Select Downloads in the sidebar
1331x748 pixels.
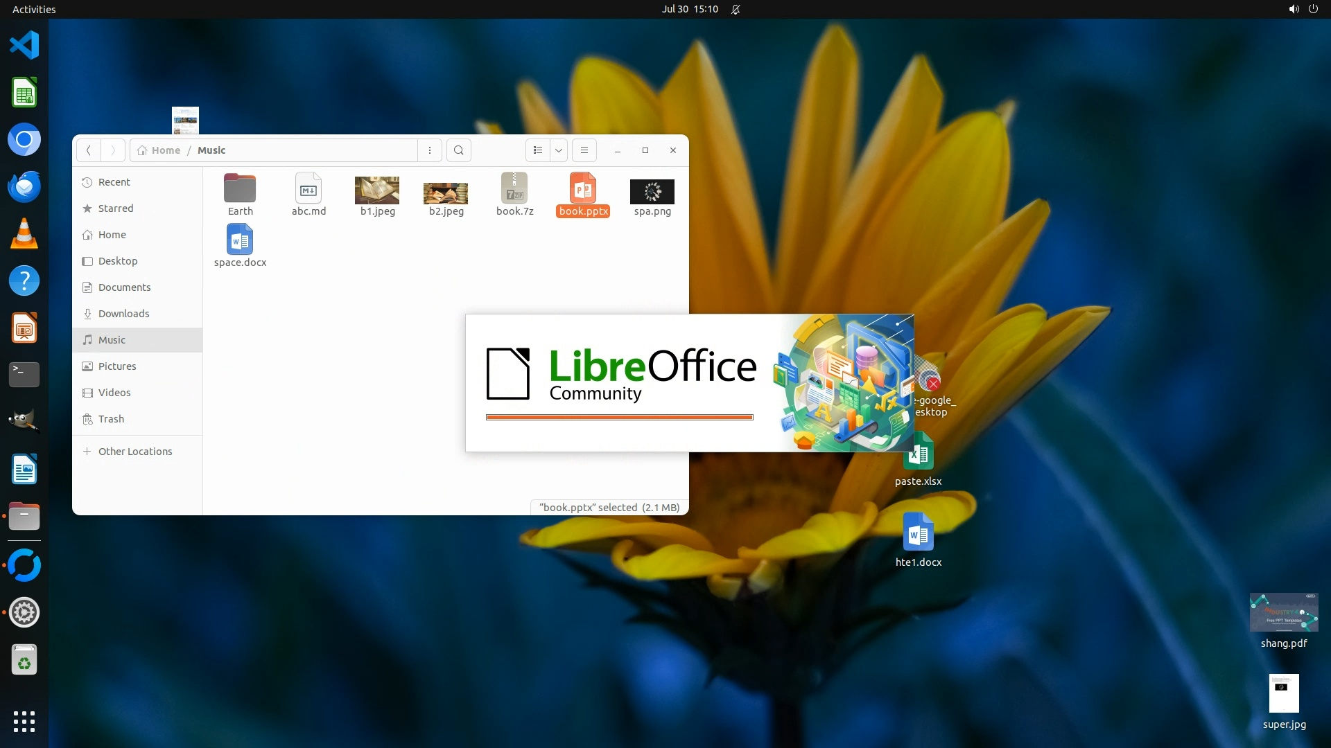[123, 314]
